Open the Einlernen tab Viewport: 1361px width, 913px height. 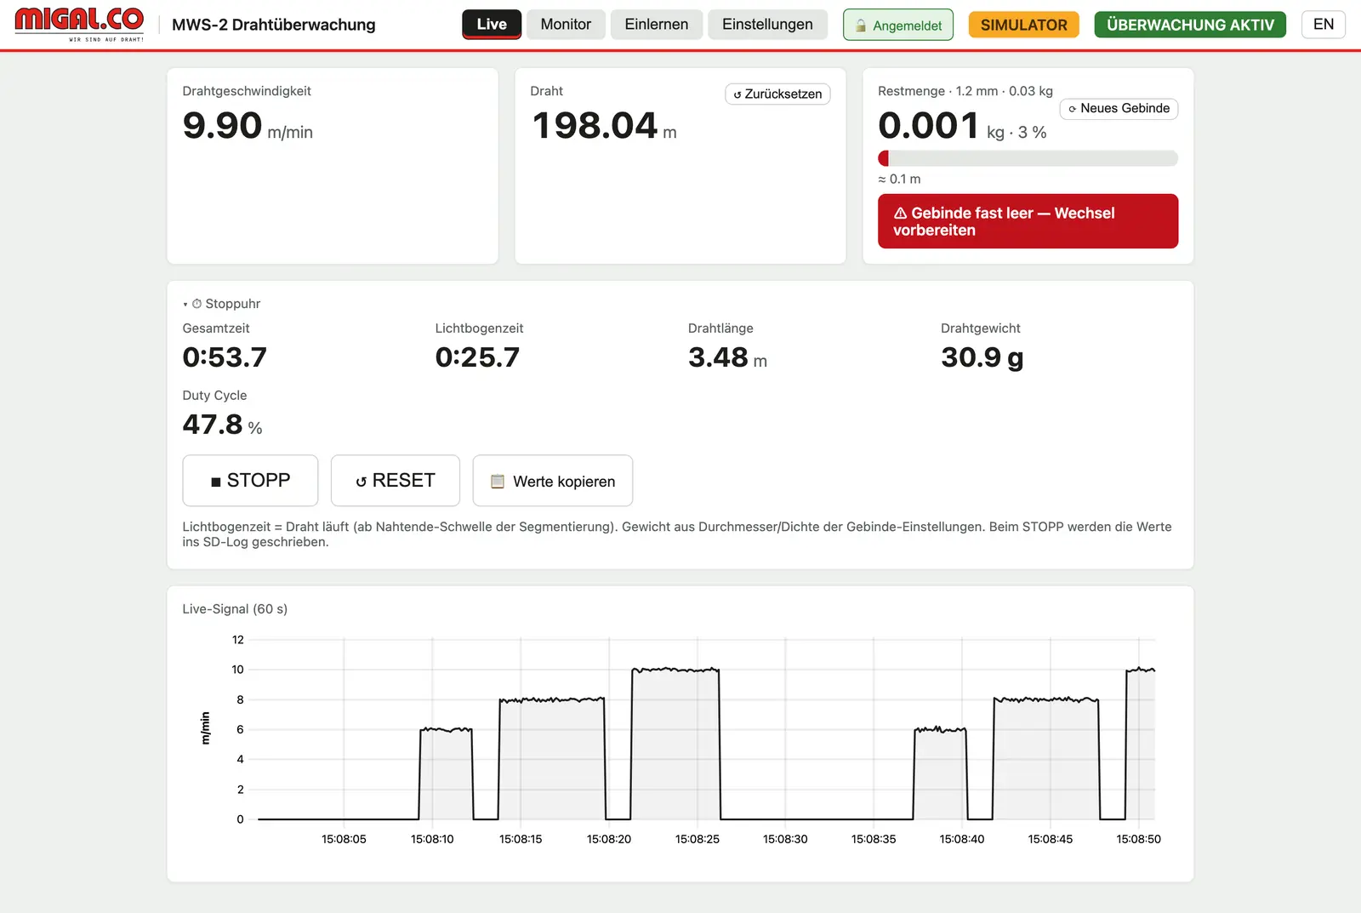[657, 25]
